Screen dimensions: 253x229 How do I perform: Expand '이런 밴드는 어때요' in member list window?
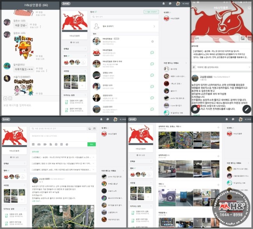point(186,63)
